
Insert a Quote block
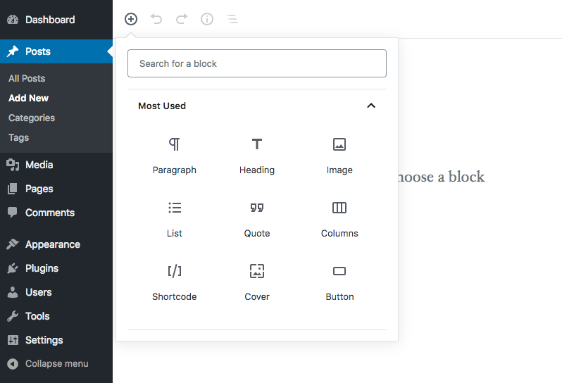pyautogui.click(x=257, y=219)
